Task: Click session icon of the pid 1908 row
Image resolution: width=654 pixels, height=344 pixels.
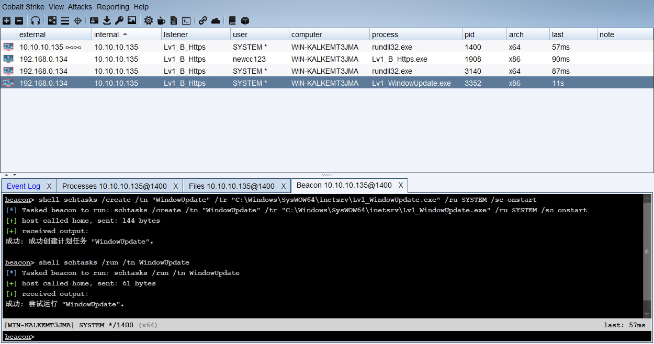Action: point(8,59)
